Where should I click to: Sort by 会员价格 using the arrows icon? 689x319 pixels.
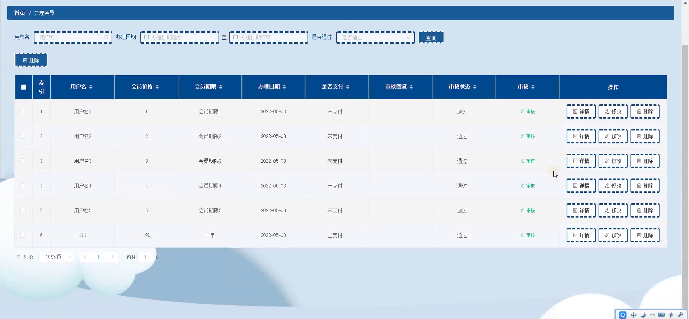pos(157,87)
